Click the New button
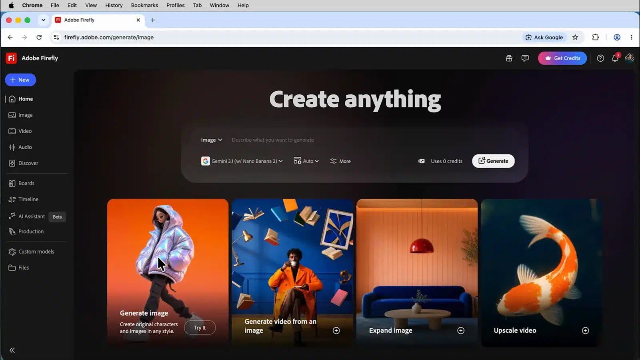 (x=20, y=80)
